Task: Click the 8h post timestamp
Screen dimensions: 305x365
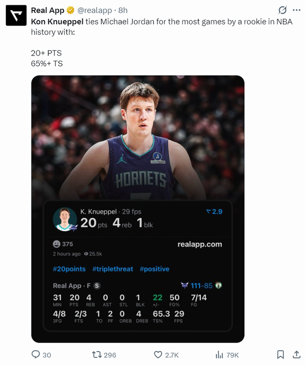Action: pos(123,10)
